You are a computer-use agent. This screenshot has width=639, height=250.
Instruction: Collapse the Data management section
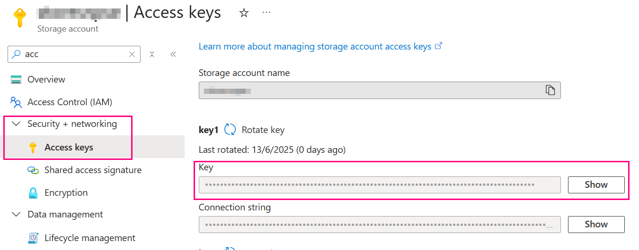coord(17,215)
